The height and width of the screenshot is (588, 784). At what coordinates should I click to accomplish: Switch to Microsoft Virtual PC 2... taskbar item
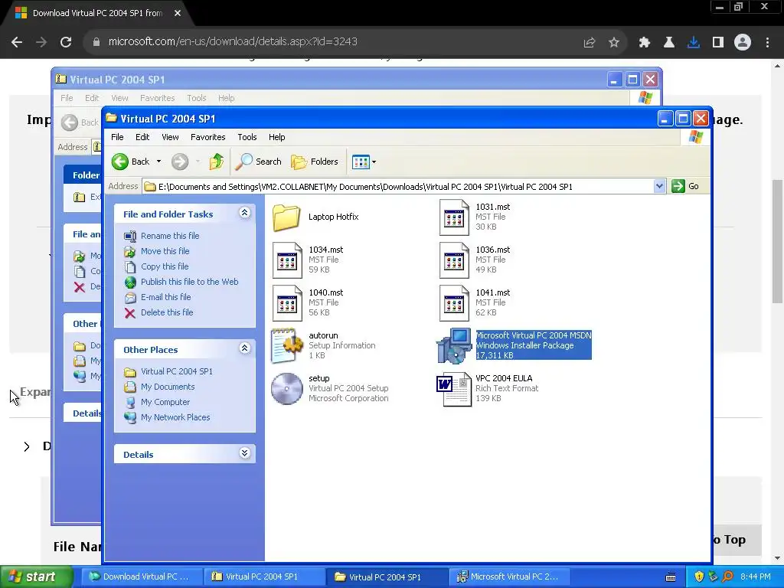510,577
